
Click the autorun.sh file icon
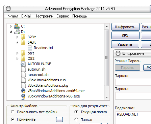(23, 69)
